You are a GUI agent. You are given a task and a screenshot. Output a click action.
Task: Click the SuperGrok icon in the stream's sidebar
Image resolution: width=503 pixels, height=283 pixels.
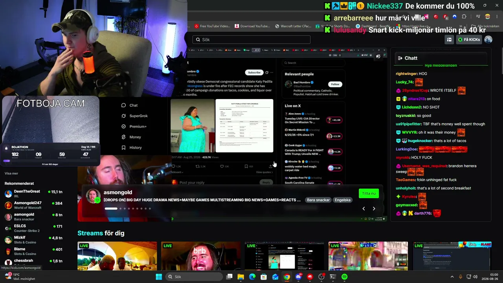pyautogui.click(x=123, y=116)
